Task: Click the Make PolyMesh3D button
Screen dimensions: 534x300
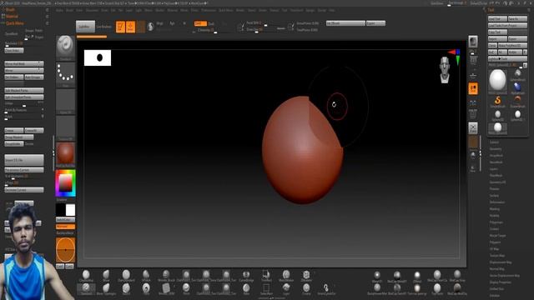Action: pos(512,46)
